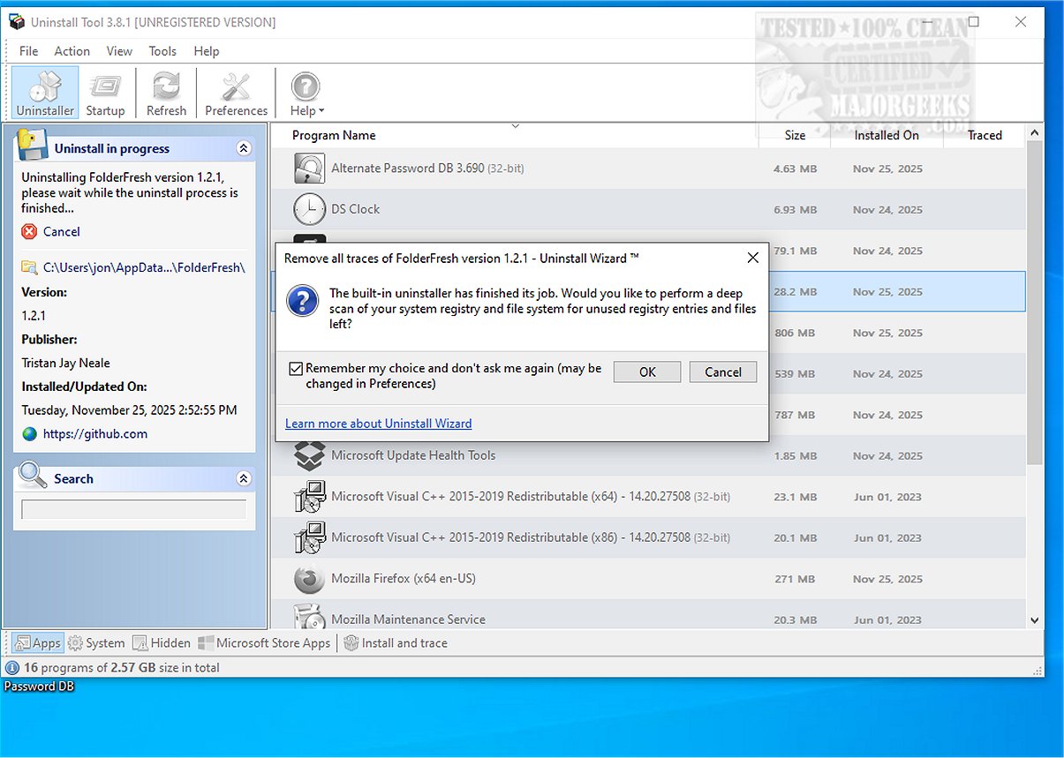
Task: Switch to the Microsoft Store Apps tab
Action: point(264,643)
